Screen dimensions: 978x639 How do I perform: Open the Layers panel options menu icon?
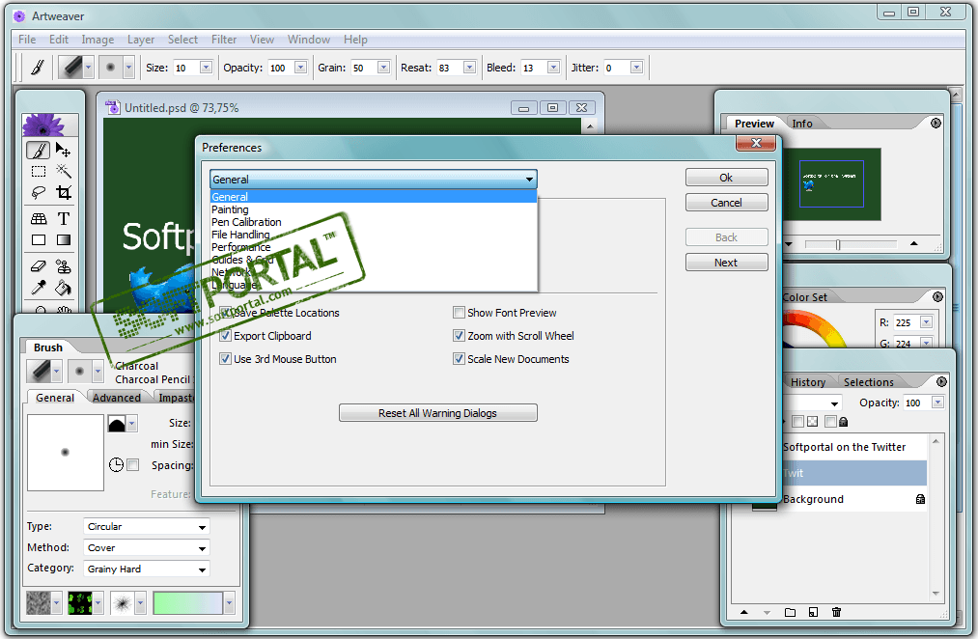(942, 381)
